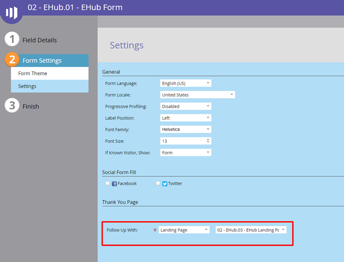Image resolution: width=344 pixels, height=262 pixels.
Task: Open the Form Locale dropdown
Action: point(198,95)
